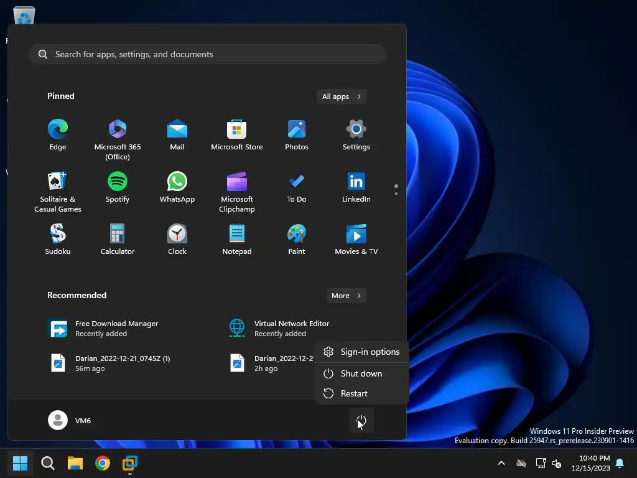Select Sign-in options from power menu
Viewport: 637px width, 478px height.
[x=361, y=352]
